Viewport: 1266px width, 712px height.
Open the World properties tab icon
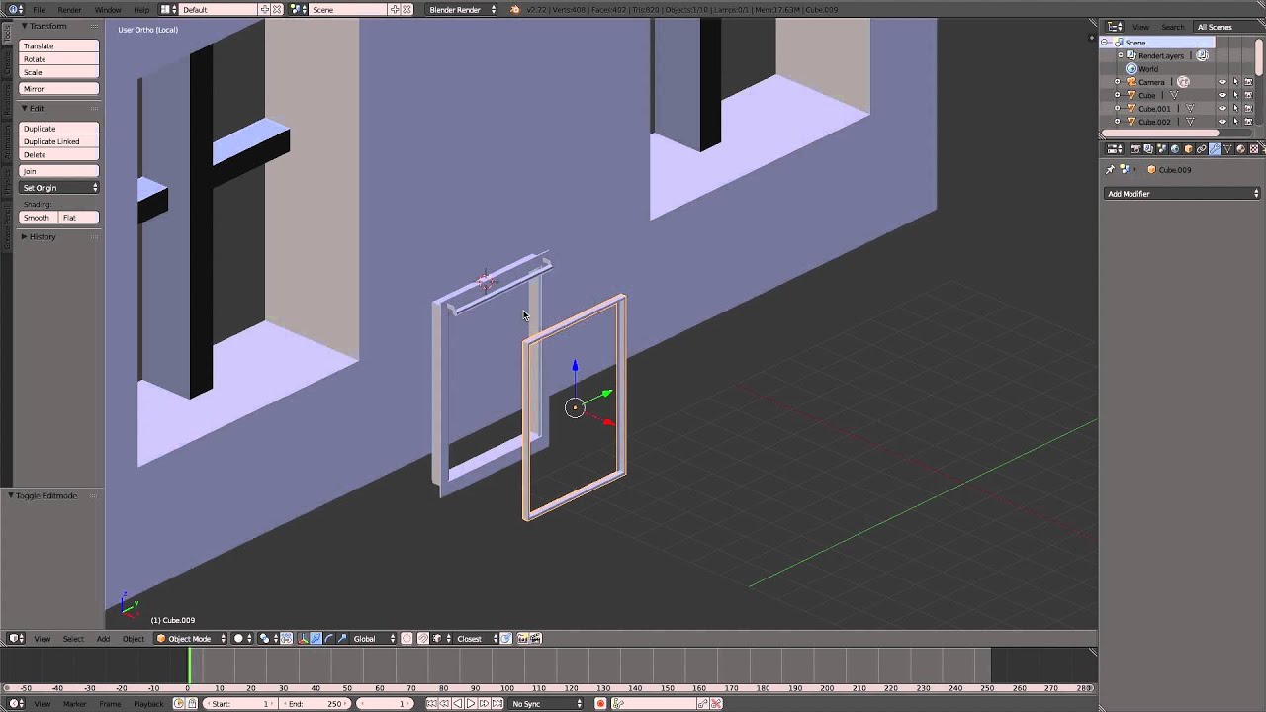1175,149
